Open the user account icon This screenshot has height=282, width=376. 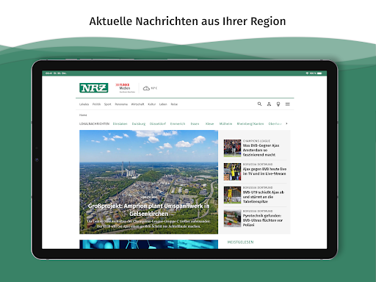pyautogui.click(x=269, y=104)
